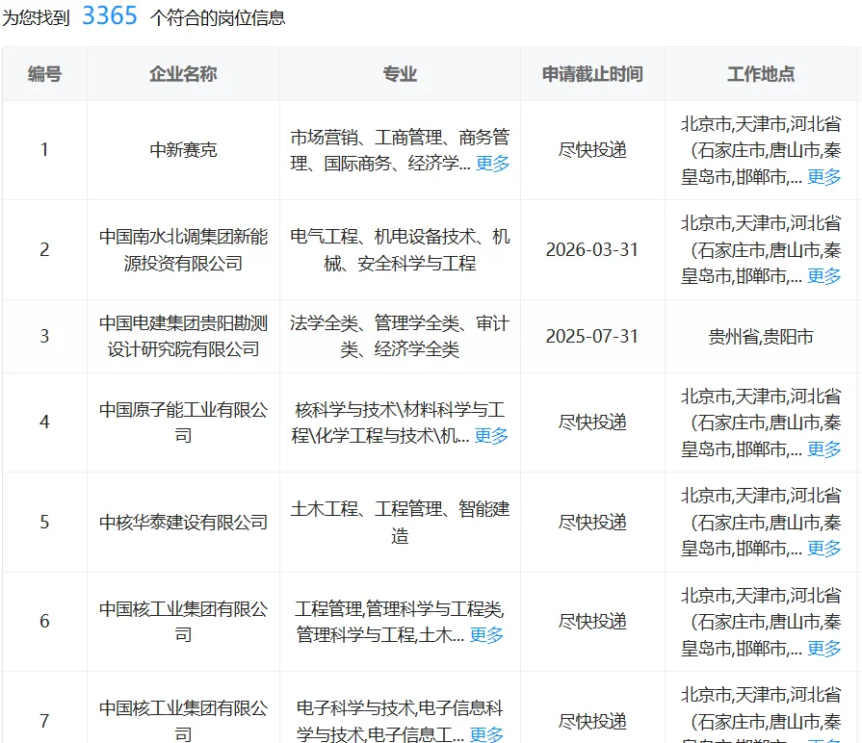Expand 更多 majors for 中新赛克 row
Screen dimensions: 862x743
pos(490,165)
